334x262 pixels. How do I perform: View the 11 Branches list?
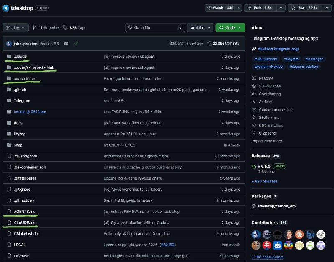46,28
